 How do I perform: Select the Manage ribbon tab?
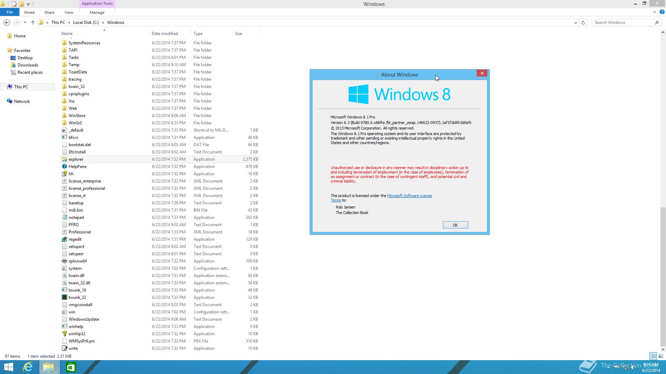coord(97,12)
